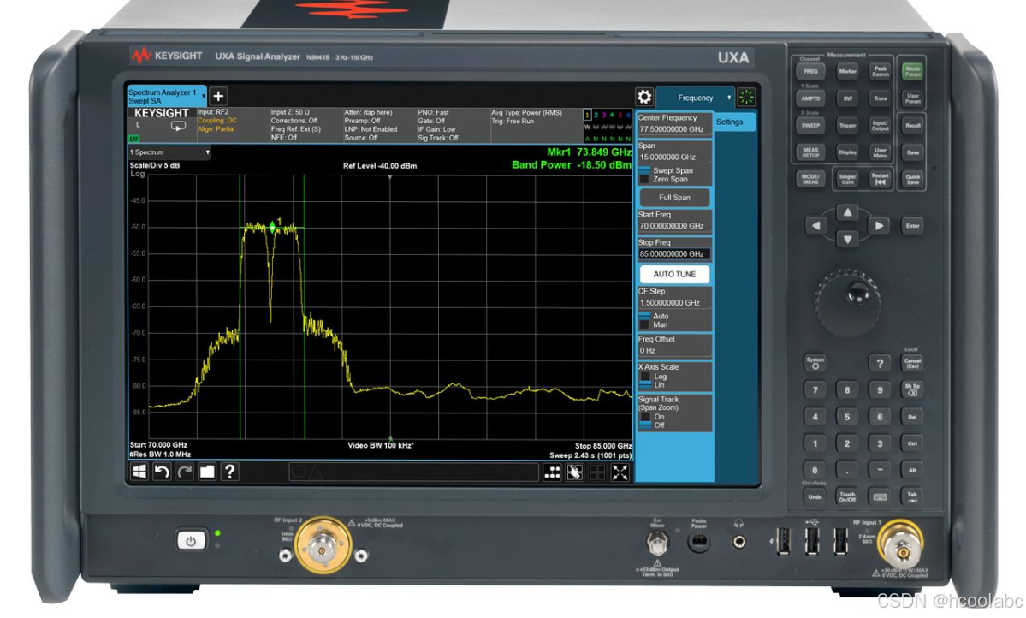Click marker 1 diamond on the trace
This screenshot has height=618, width=1026.
[273, 228]
